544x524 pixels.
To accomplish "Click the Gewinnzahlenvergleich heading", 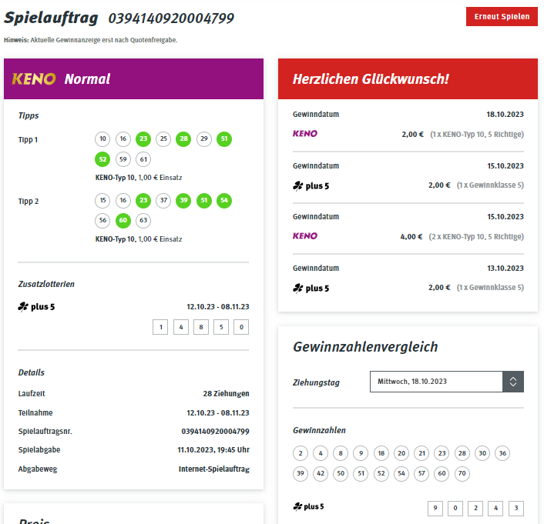I will coord(365,347).
